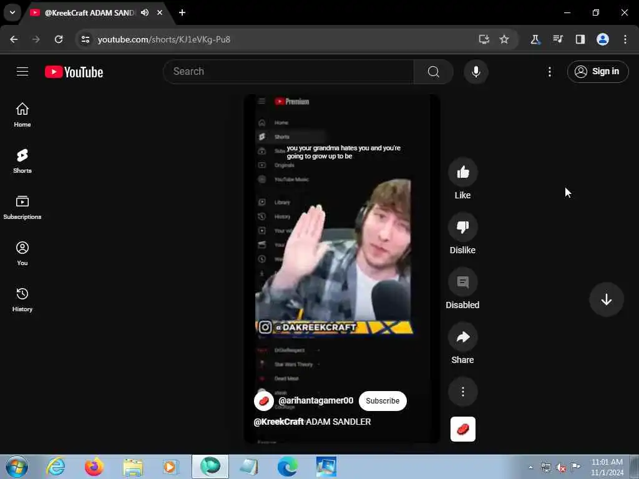This screenshot has width=639, height=479.
Task: Start voice search with microphone
Action: [x=476, y=72]
